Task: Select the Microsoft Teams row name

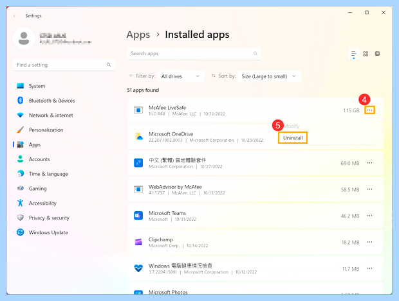Action: (167, 213)
